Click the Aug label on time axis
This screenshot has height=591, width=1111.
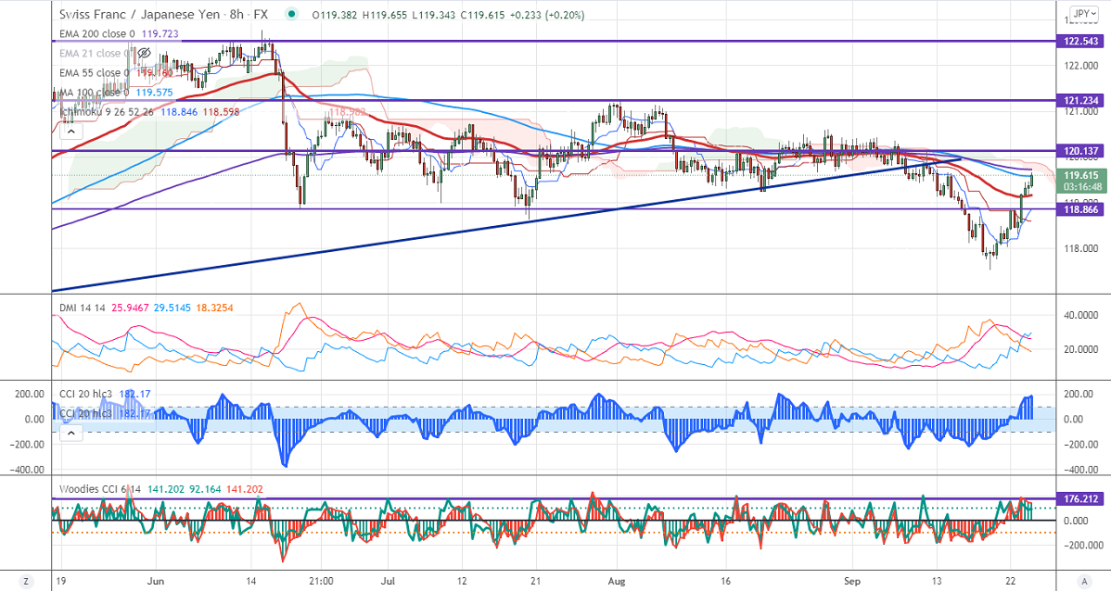617,581
